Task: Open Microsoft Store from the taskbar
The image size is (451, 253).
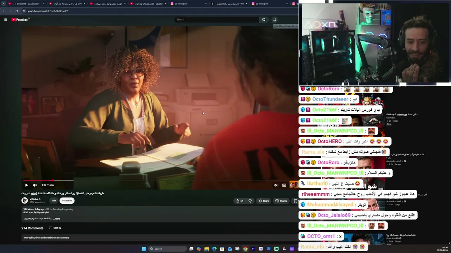Action: [222, 249]
